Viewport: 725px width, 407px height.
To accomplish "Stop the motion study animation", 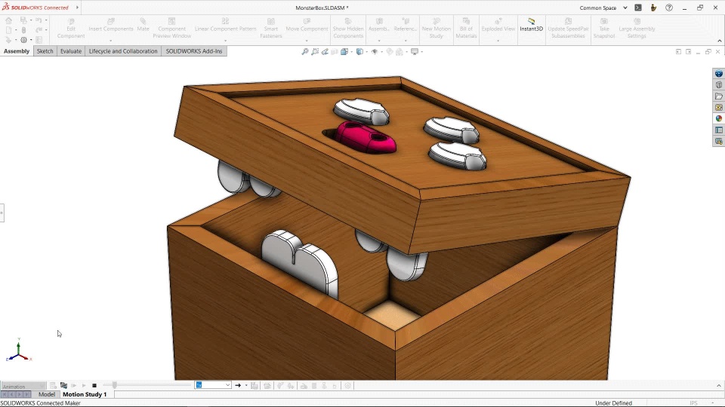I will [94, 385].
